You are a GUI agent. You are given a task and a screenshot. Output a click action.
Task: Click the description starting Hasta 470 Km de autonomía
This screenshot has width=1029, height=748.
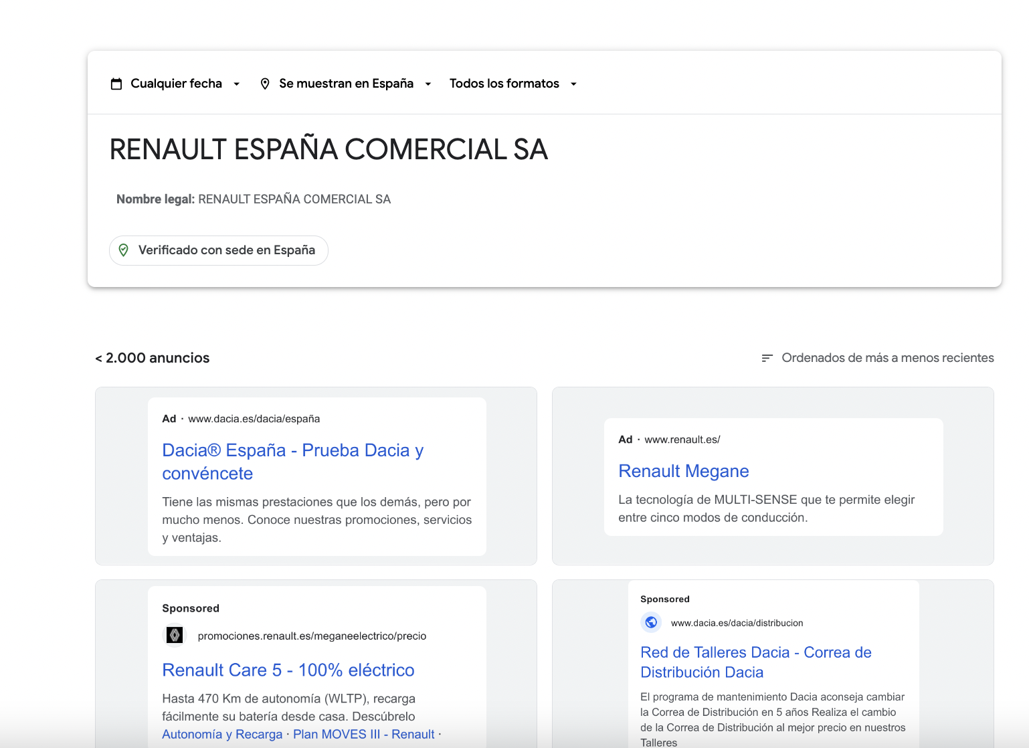(289, 707)
